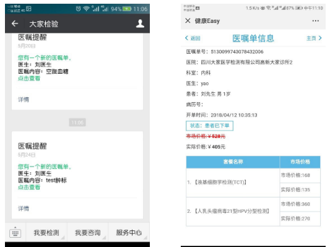Tap 医嘱内容：空腹血糖 text

tap(43, 72)
